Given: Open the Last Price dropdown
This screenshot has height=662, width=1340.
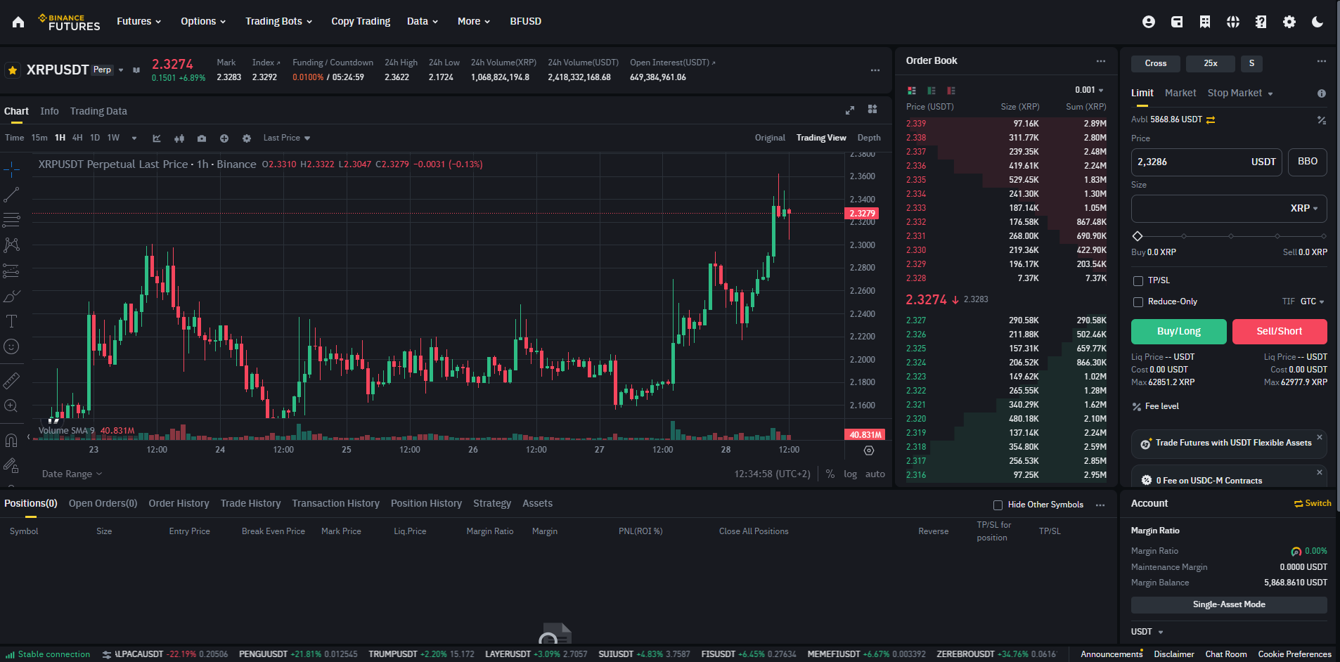Looking at the screenshot, I should coord(287,138).
